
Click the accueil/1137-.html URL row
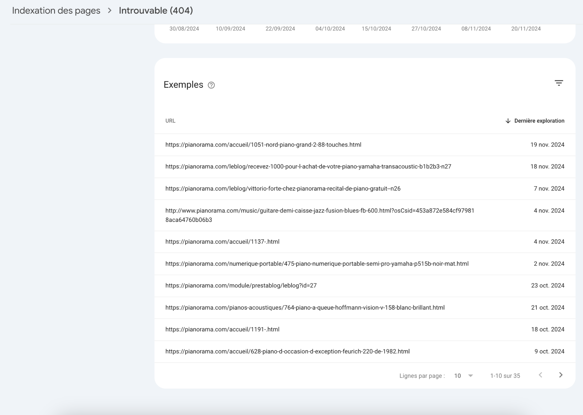222,242
